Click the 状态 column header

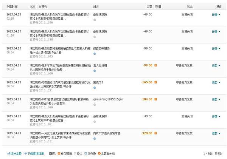(190, 6)
